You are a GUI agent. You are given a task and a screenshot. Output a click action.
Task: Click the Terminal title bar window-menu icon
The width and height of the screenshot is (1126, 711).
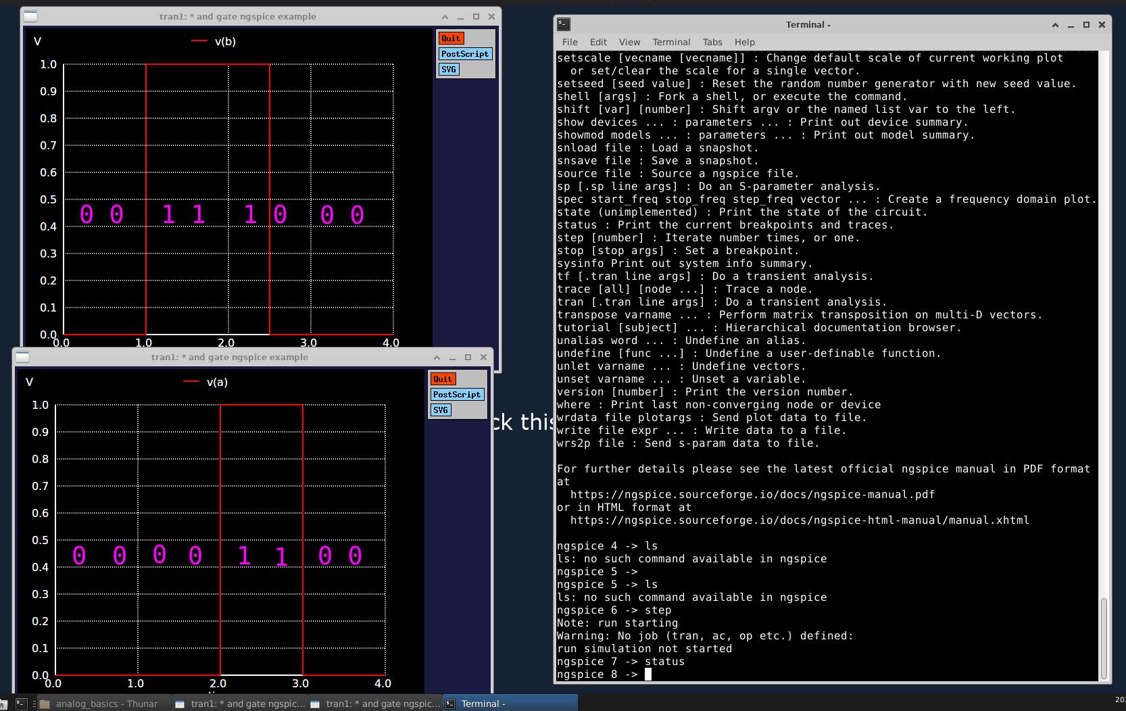click(564, 24)
